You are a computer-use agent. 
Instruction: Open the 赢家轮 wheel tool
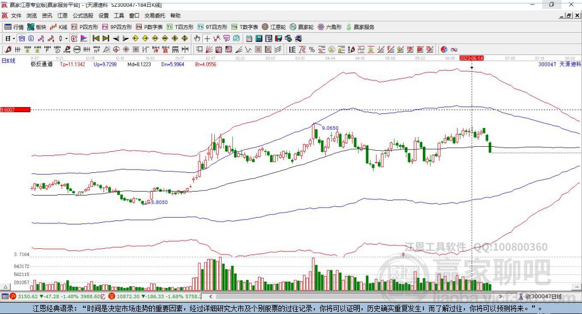[x=302, y=27]
